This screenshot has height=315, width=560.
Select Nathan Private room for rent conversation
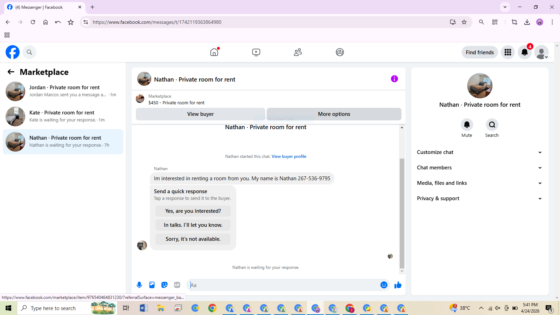[63, 142]
